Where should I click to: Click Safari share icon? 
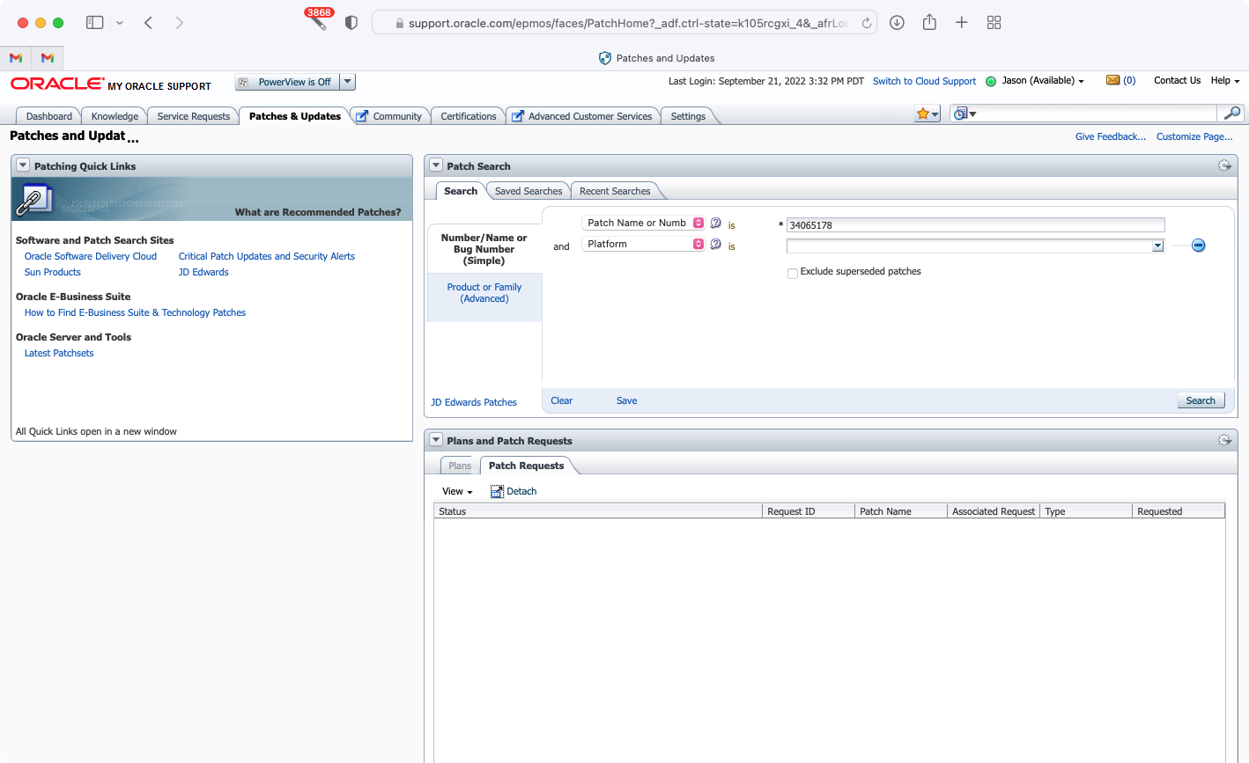pyautogui.click(x=929, y=23)
